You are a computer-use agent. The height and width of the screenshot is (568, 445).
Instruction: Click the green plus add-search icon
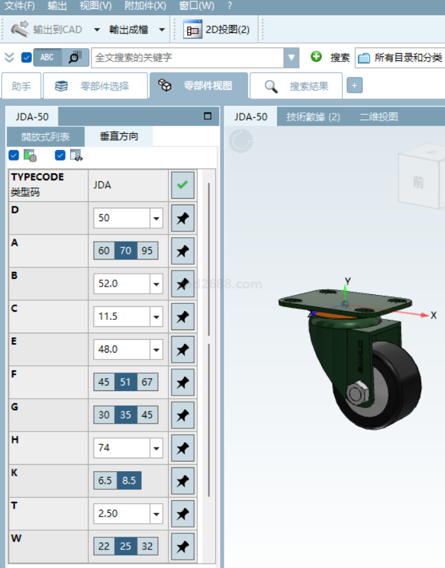316,57
